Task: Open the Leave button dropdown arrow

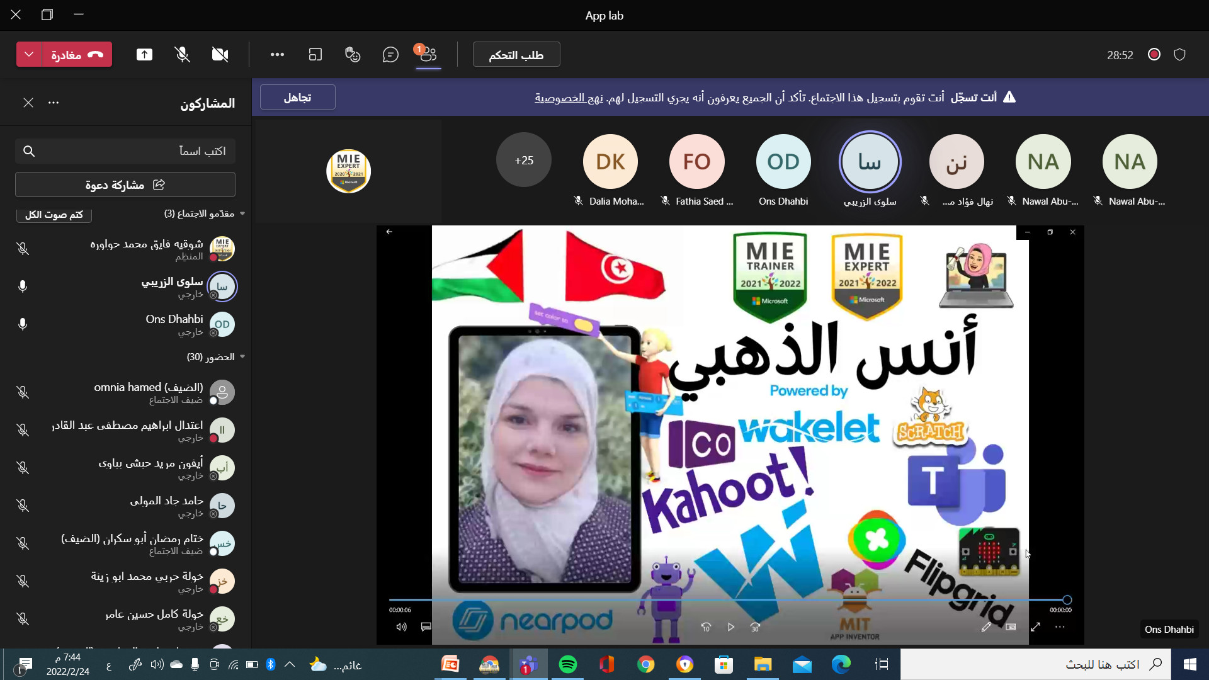Action: point(29,55)
